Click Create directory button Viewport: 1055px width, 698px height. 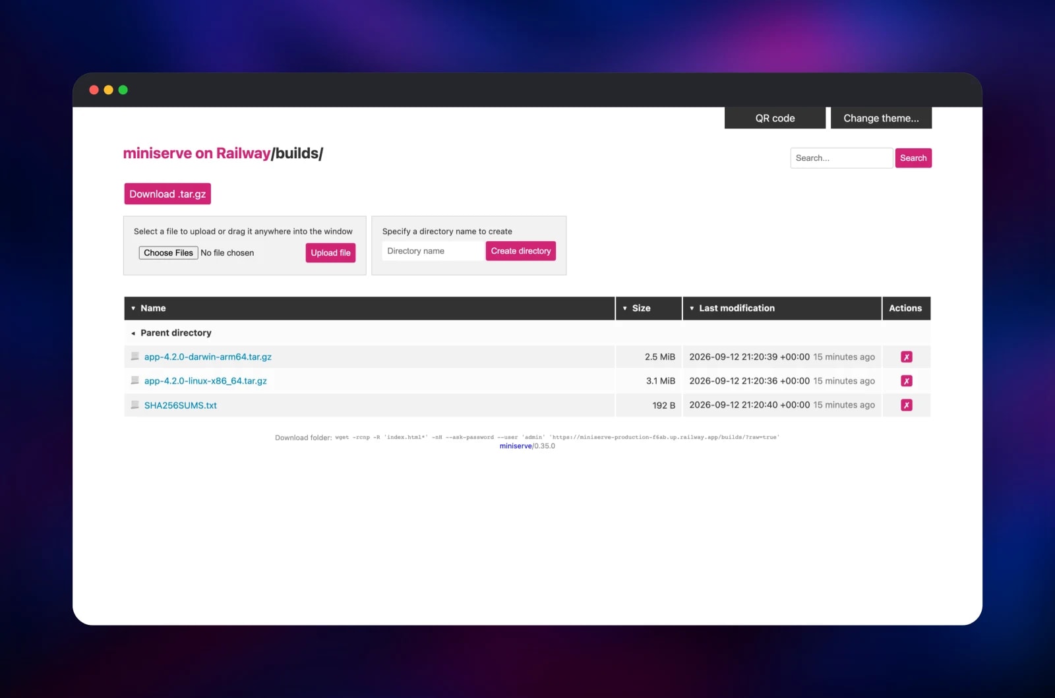(521, 251)
